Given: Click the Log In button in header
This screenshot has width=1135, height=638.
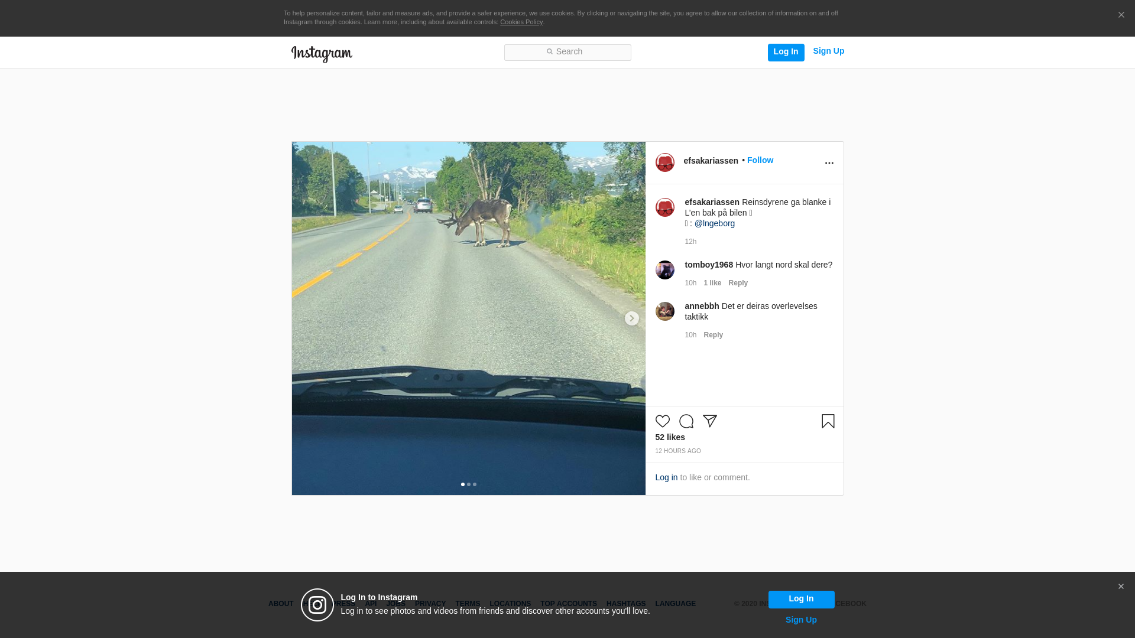Looking at the screenshot, I should 786,52.
